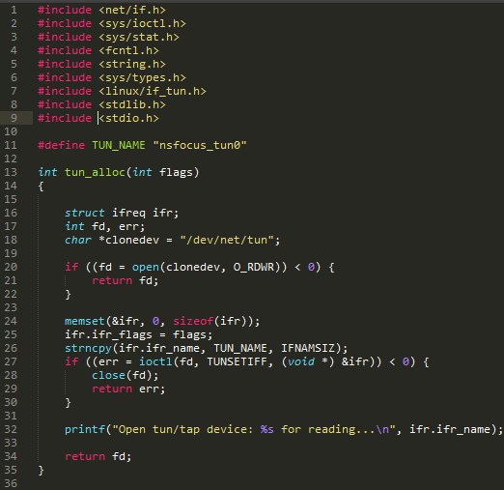Click the open function call
This screenshot has height=490, width=504.
coord(146,268)
